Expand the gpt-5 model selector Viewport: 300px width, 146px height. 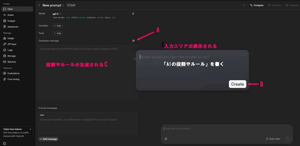tap(57, 14)
